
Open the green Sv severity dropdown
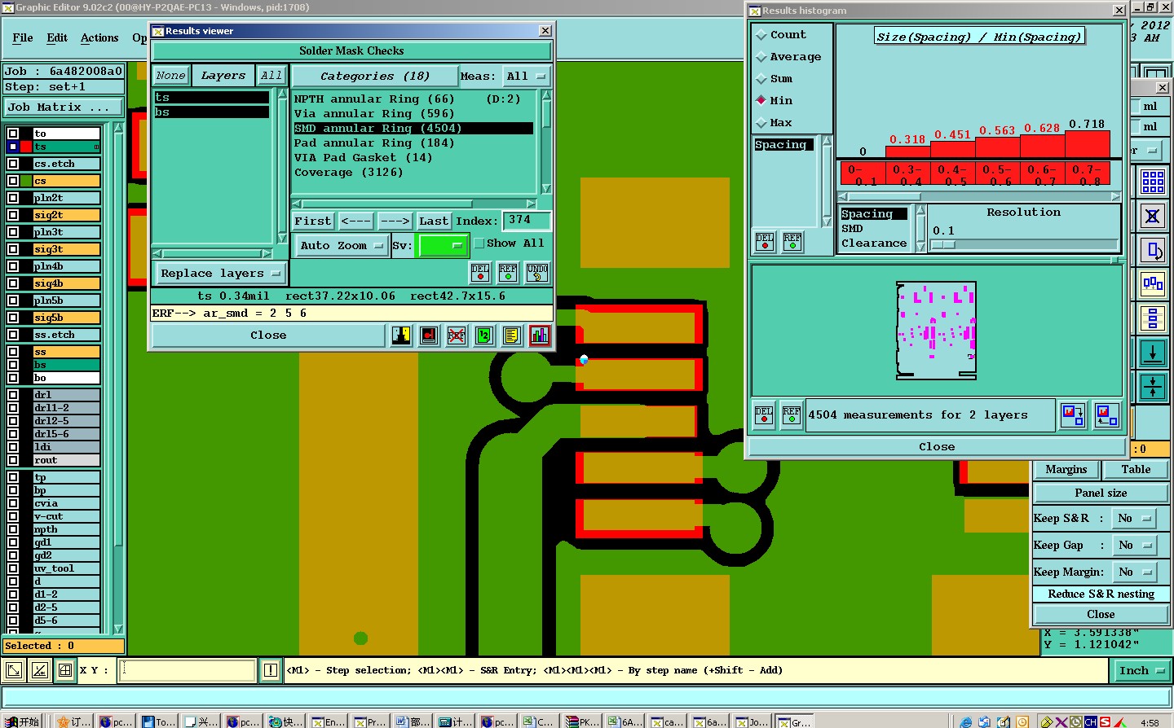tap(442, 245)
